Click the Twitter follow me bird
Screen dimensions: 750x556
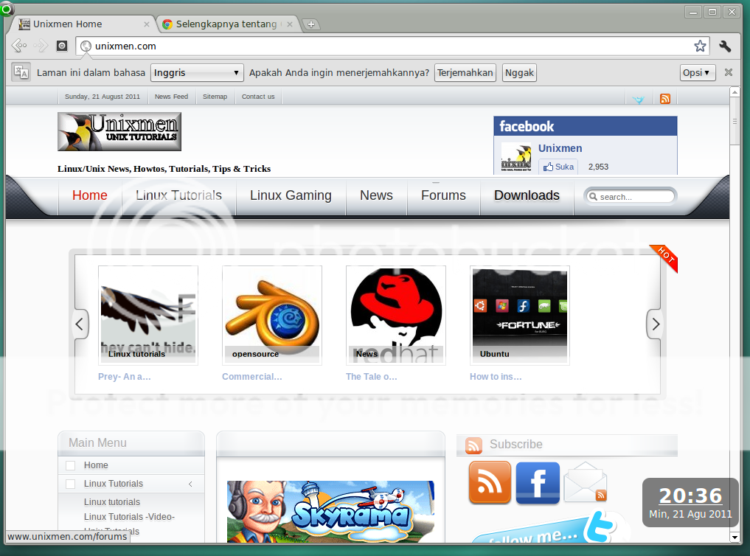(601, 526)
